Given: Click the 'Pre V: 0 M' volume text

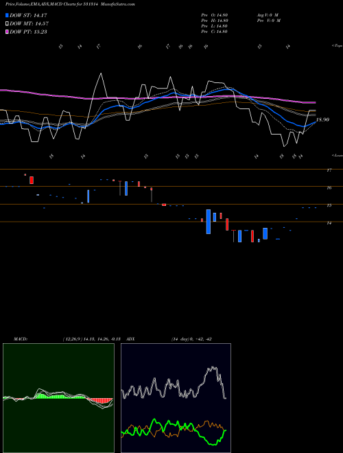Looking at the screenshot, I should click(x=270, y=21).
